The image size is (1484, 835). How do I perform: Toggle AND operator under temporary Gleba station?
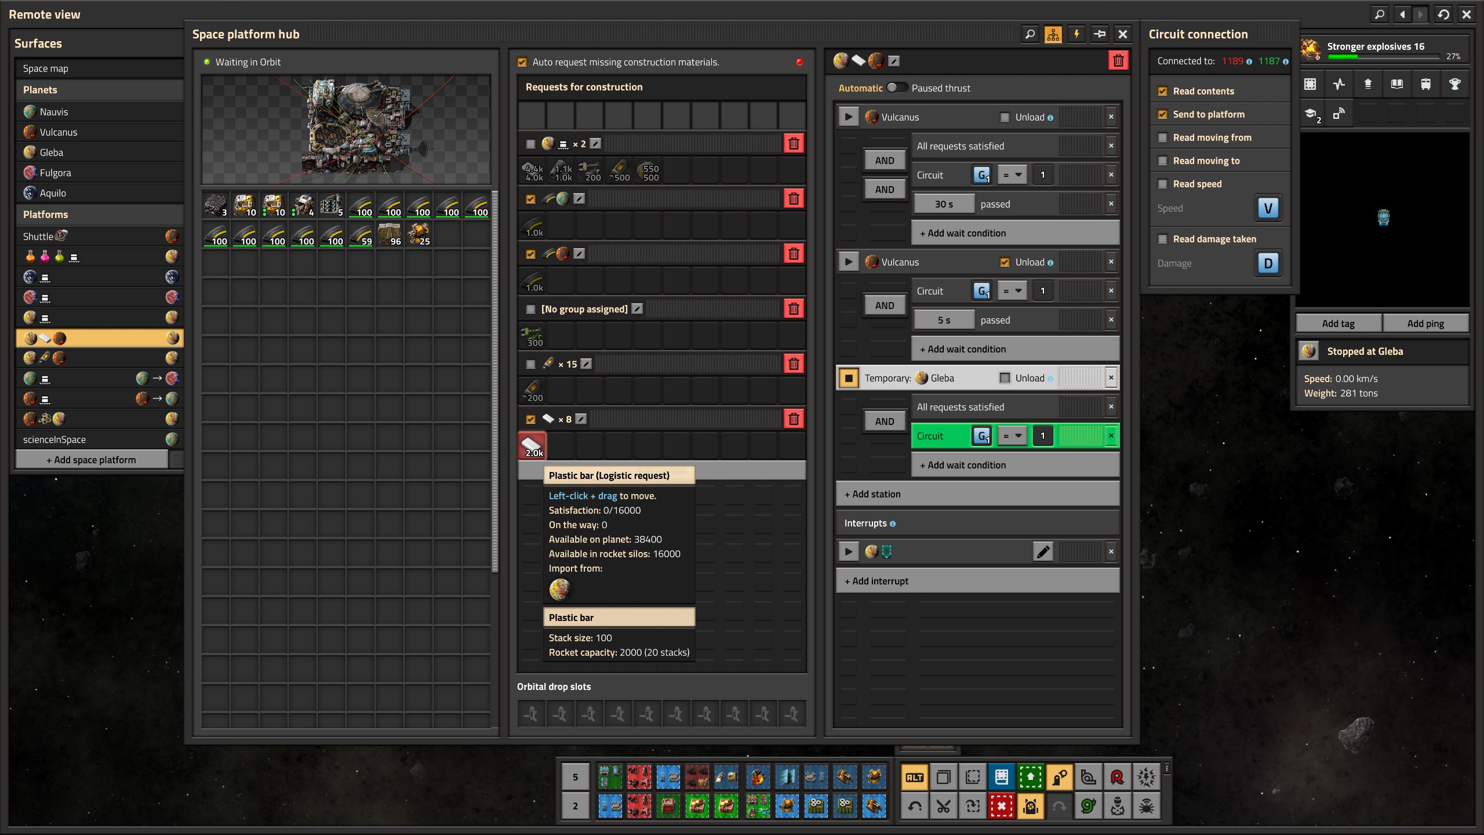[x=885, y=422]
